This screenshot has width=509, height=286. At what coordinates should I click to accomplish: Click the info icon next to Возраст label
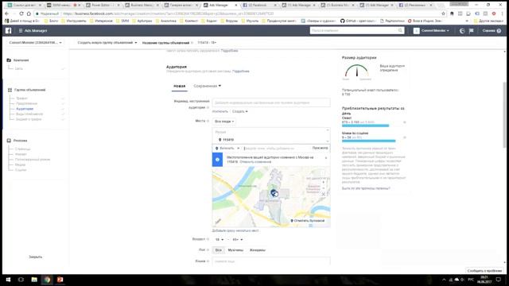tap(208, 239)
